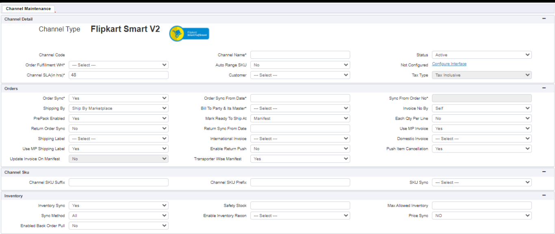Open the Enable Return Push dropdown
The width and height of the screenshot is (555, 234).
pos(300,149)
